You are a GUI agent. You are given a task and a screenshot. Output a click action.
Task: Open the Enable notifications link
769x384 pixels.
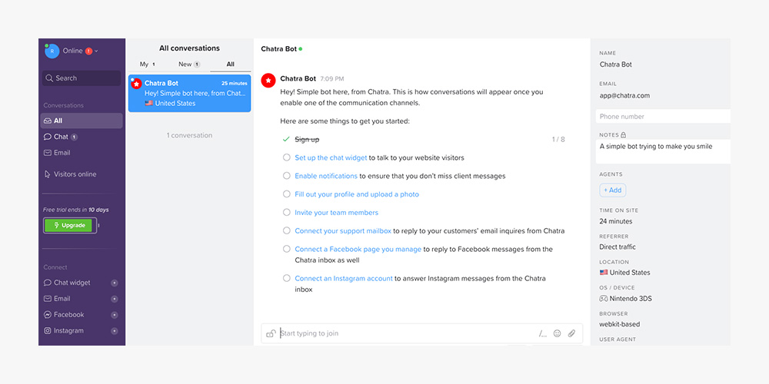[x=325, y=176]
